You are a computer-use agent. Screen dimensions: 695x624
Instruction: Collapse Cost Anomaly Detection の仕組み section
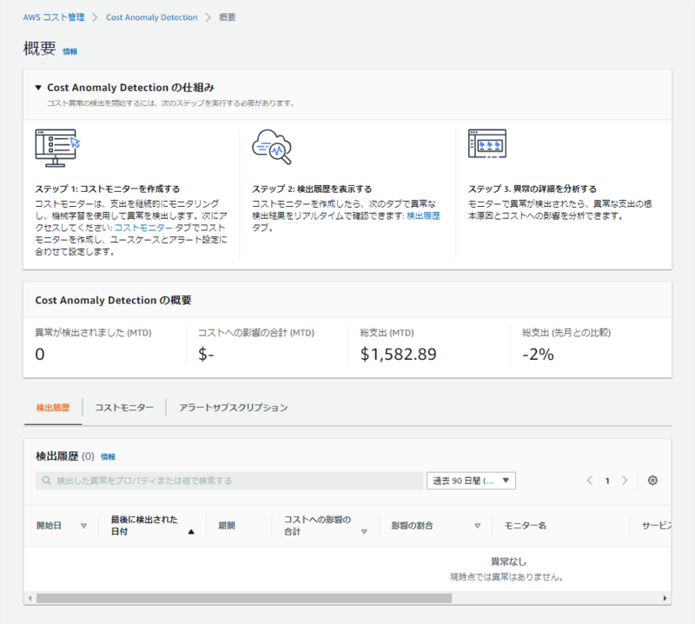38,88
